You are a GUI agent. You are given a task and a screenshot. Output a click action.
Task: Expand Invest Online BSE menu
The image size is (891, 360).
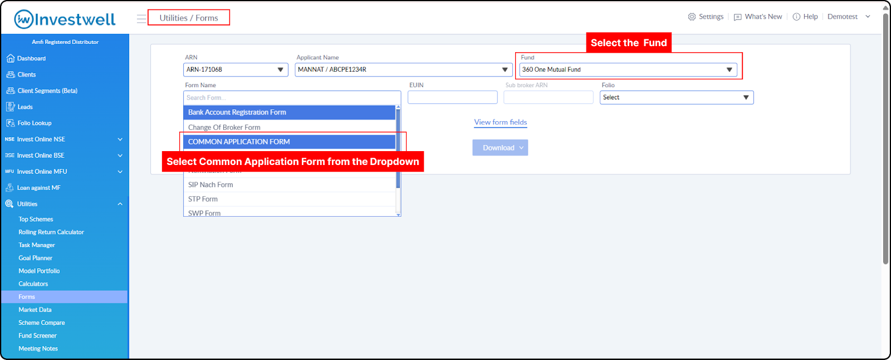[120, 156]
